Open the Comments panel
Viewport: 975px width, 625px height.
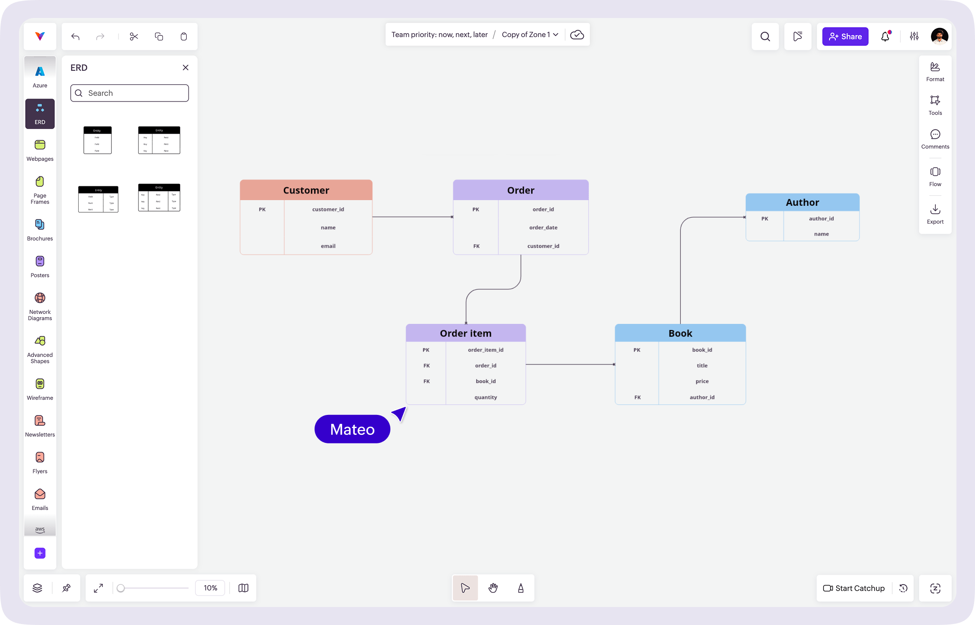[x=935, y=138]
